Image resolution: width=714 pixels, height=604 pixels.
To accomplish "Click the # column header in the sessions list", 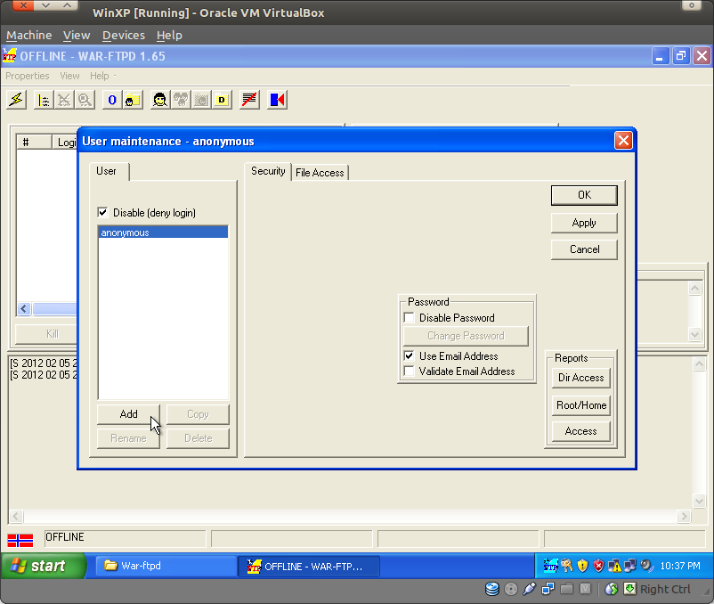I will click(x=34, y=143).
